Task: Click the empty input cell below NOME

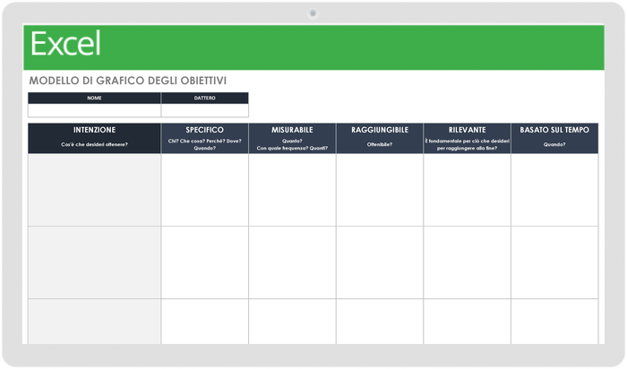Action: point(94,111)
